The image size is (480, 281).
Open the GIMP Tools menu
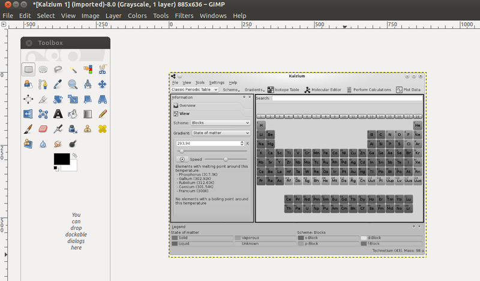(x=161, y=16)
